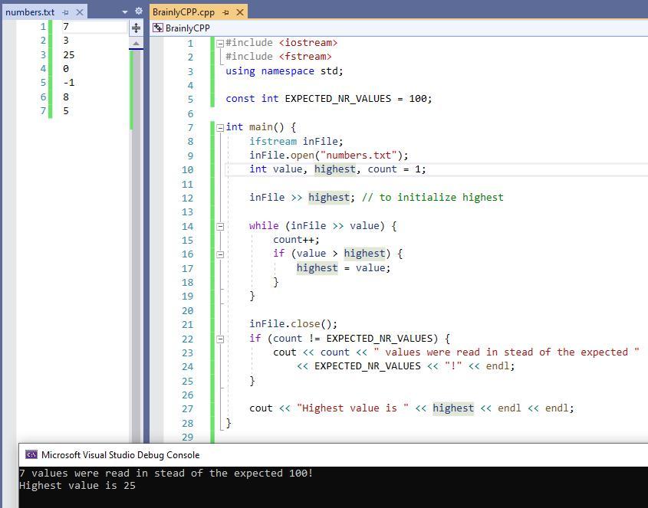Collapse the if block on line 16
The height and width of the screenshot is (508, 648).
point(220,254)
